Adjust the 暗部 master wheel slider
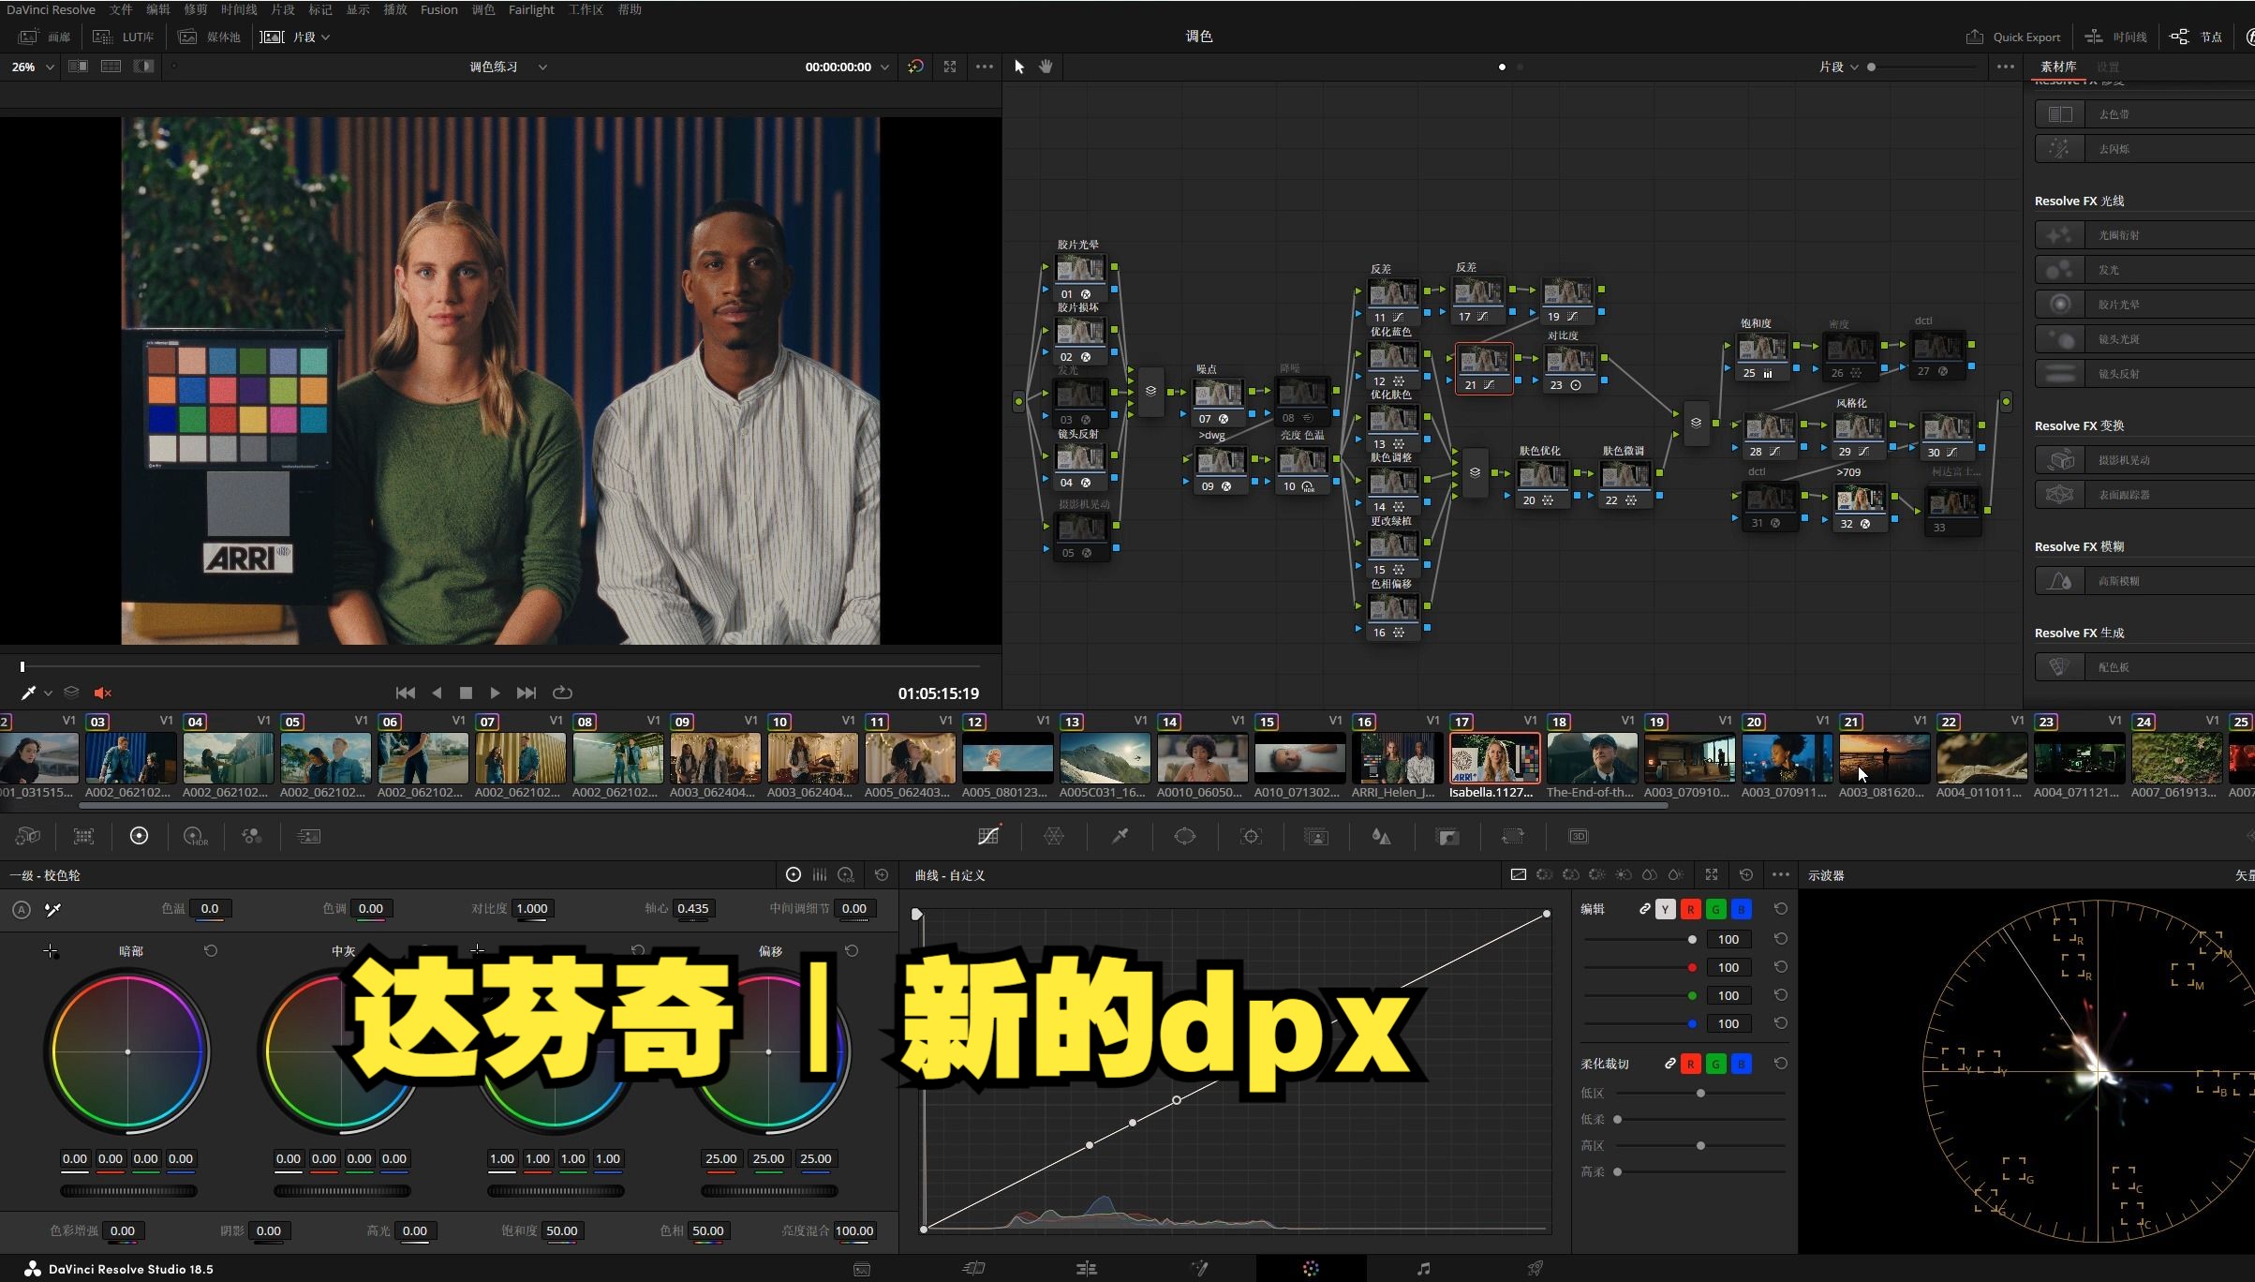2255x1282 pixels. coord(128,1191)
